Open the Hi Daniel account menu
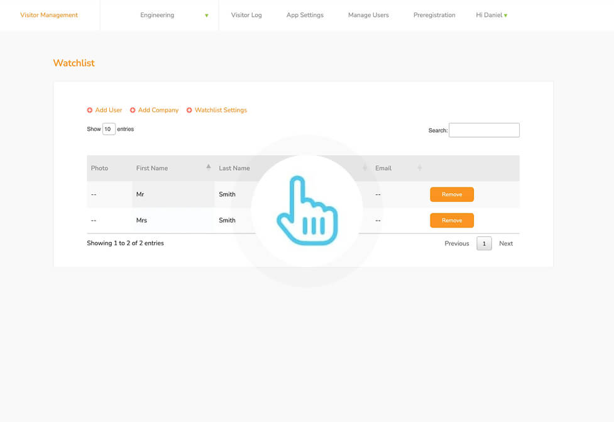Screen dimensions: 614x422 [x=491, y=15]
